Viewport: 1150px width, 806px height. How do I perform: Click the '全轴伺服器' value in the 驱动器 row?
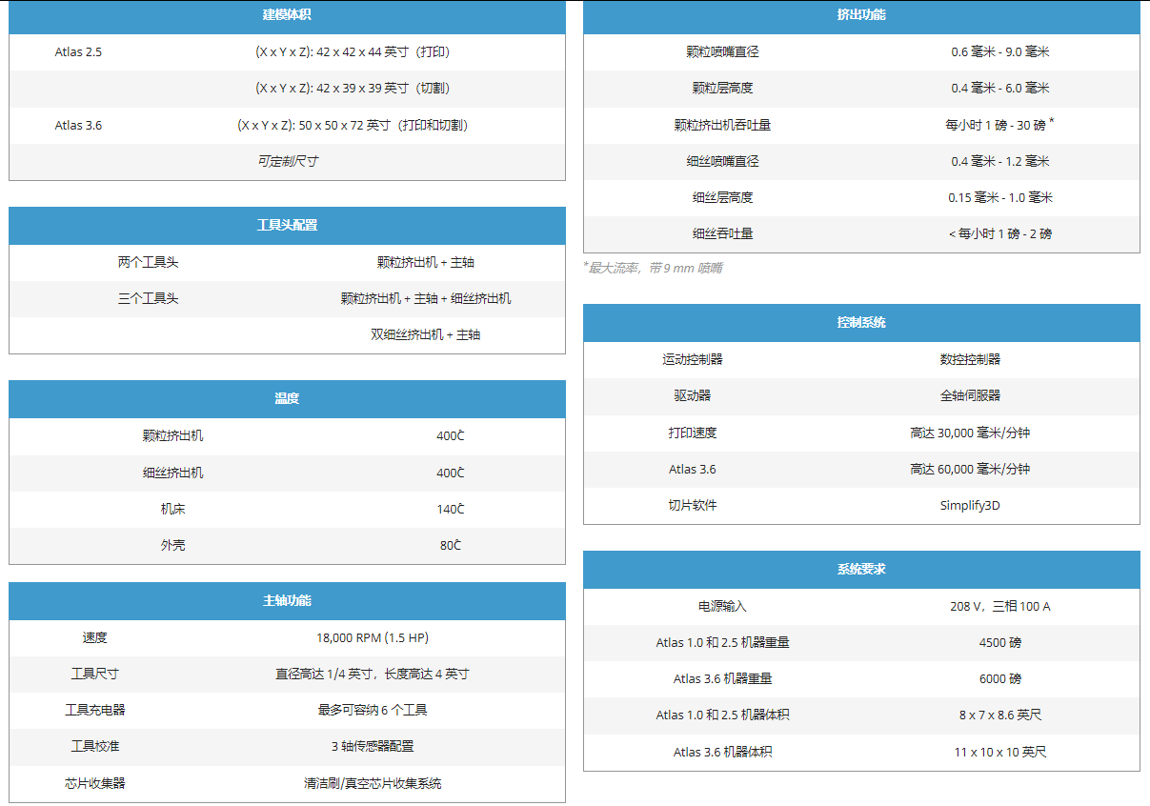[970, 395]
